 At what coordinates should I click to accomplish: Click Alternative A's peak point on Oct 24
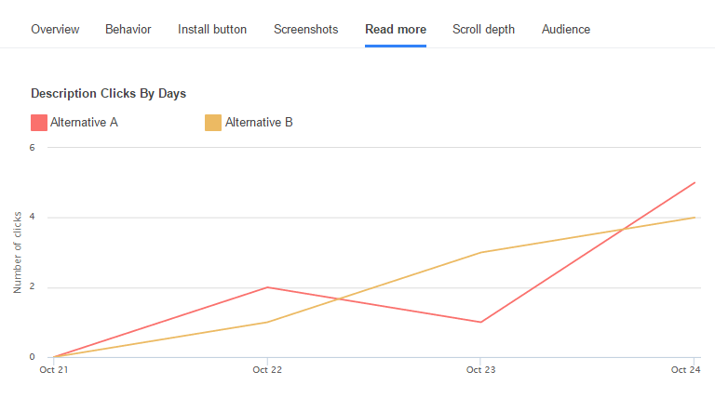click(x=695, y=182)
